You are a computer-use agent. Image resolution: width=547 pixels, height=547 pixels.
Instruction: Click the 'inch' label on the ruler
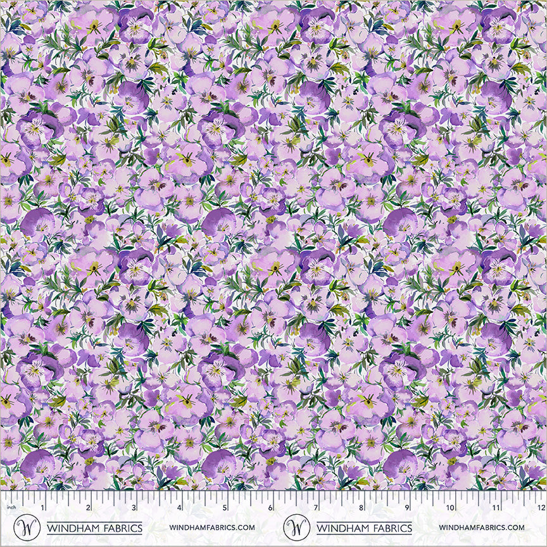point(9,508)
